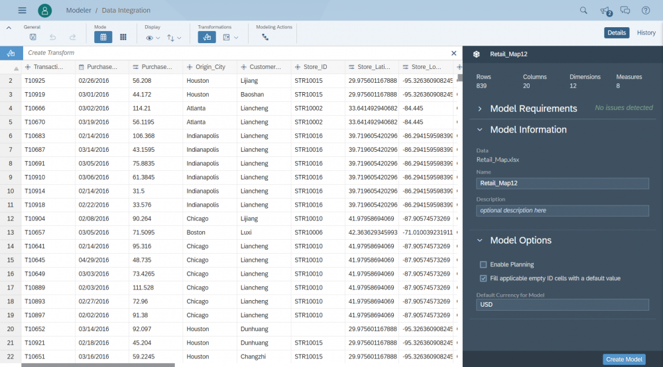Screen dimensions: 663x367
Task: Enable the Enable Planning checkbox
Action: [483, 264]
